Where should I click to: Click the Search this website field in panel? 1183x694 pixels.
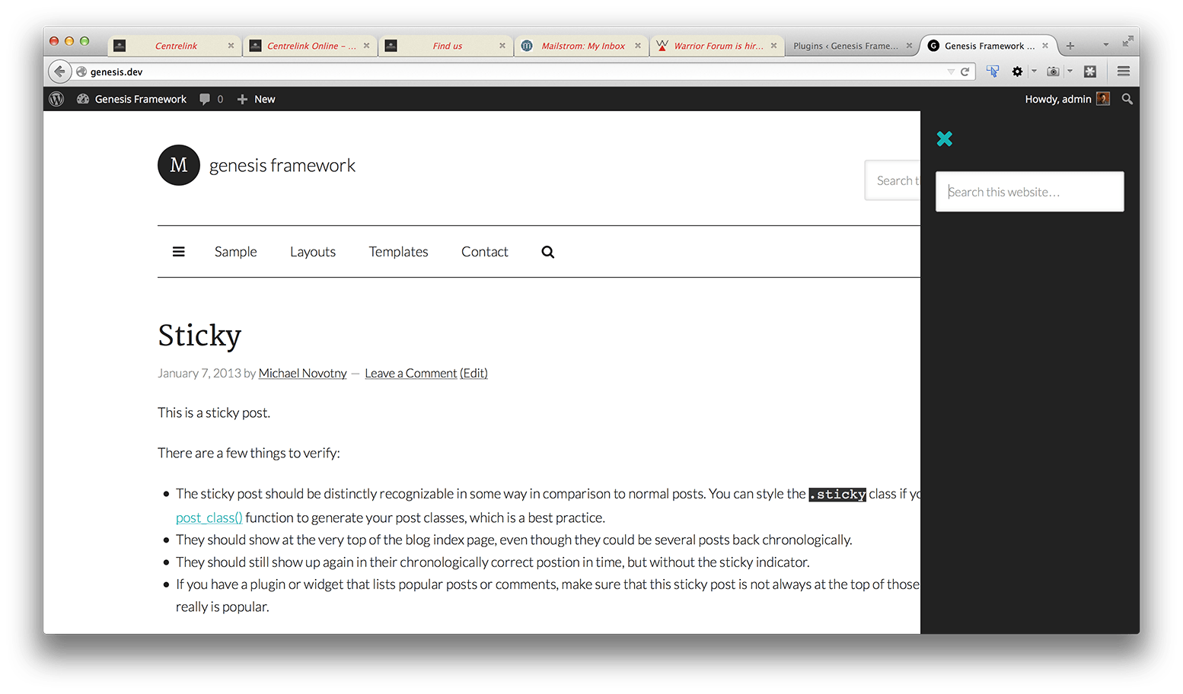point(1029,192)
